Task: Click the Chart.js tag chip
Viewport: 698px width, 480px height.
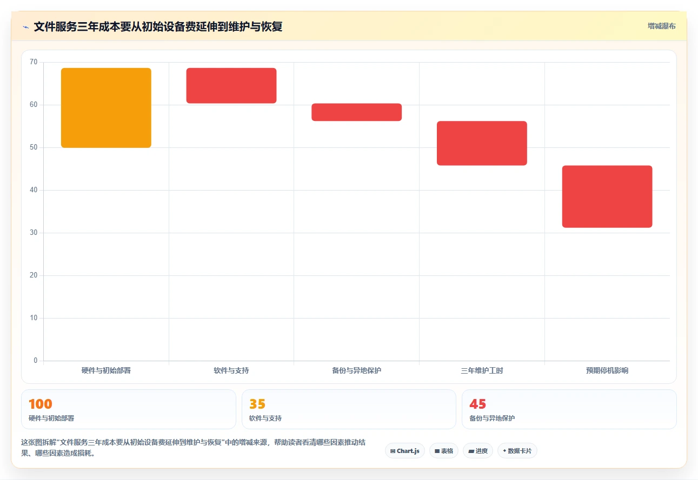Action: pos(405,451)
